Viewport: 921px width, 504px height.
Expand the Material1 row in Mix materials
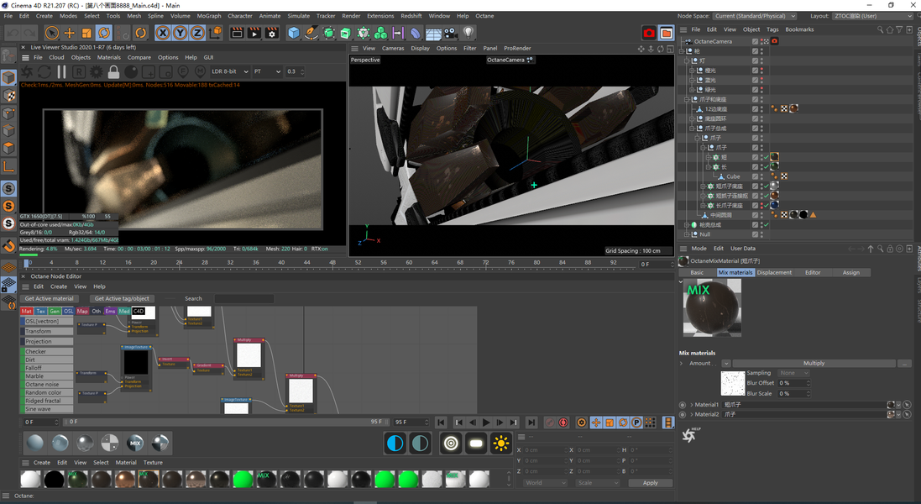691,404
